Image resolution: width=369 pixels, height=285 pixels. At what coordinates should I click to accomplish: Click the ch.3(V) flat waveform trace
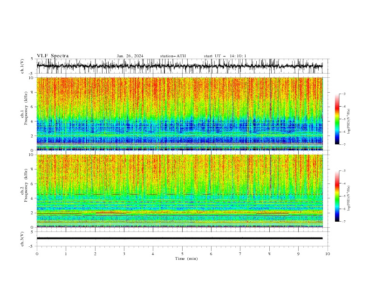pos(179,238)
